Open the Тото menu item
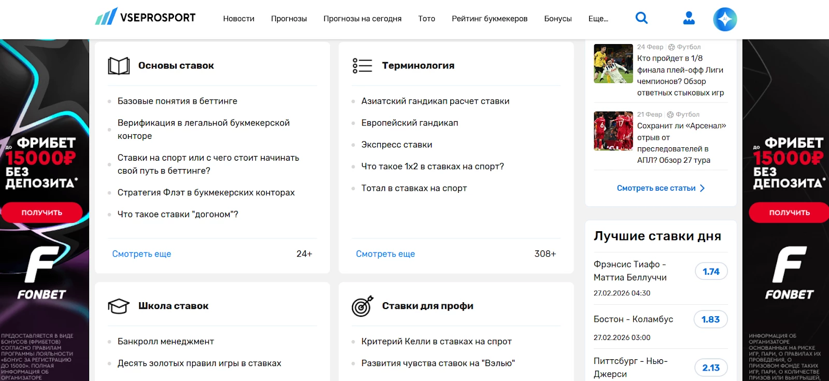Image resolution: width=829 pixels, height=381 pixels. coord(427,19)
